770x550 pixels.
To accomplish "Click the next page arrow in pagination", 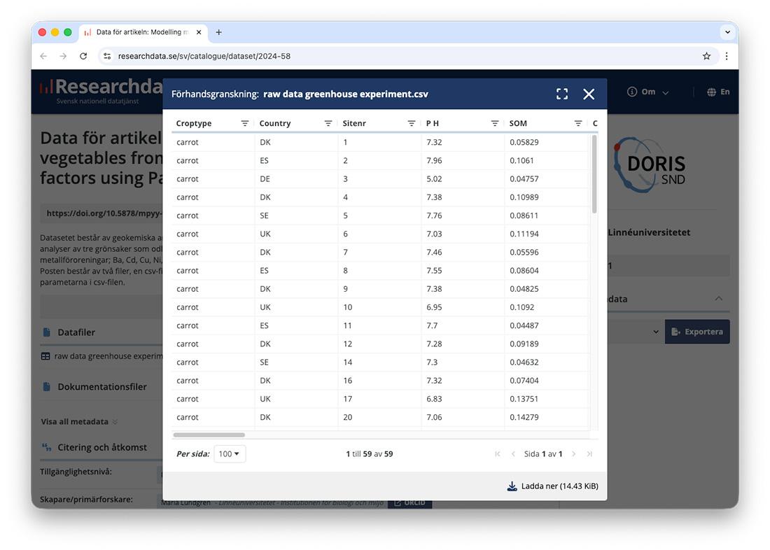I will click(574, 453).
